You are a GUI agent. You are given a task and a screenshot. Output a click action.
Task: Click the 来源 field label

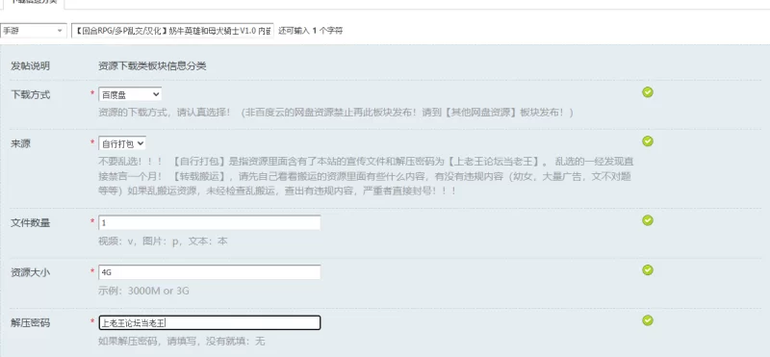click(20, 144)
